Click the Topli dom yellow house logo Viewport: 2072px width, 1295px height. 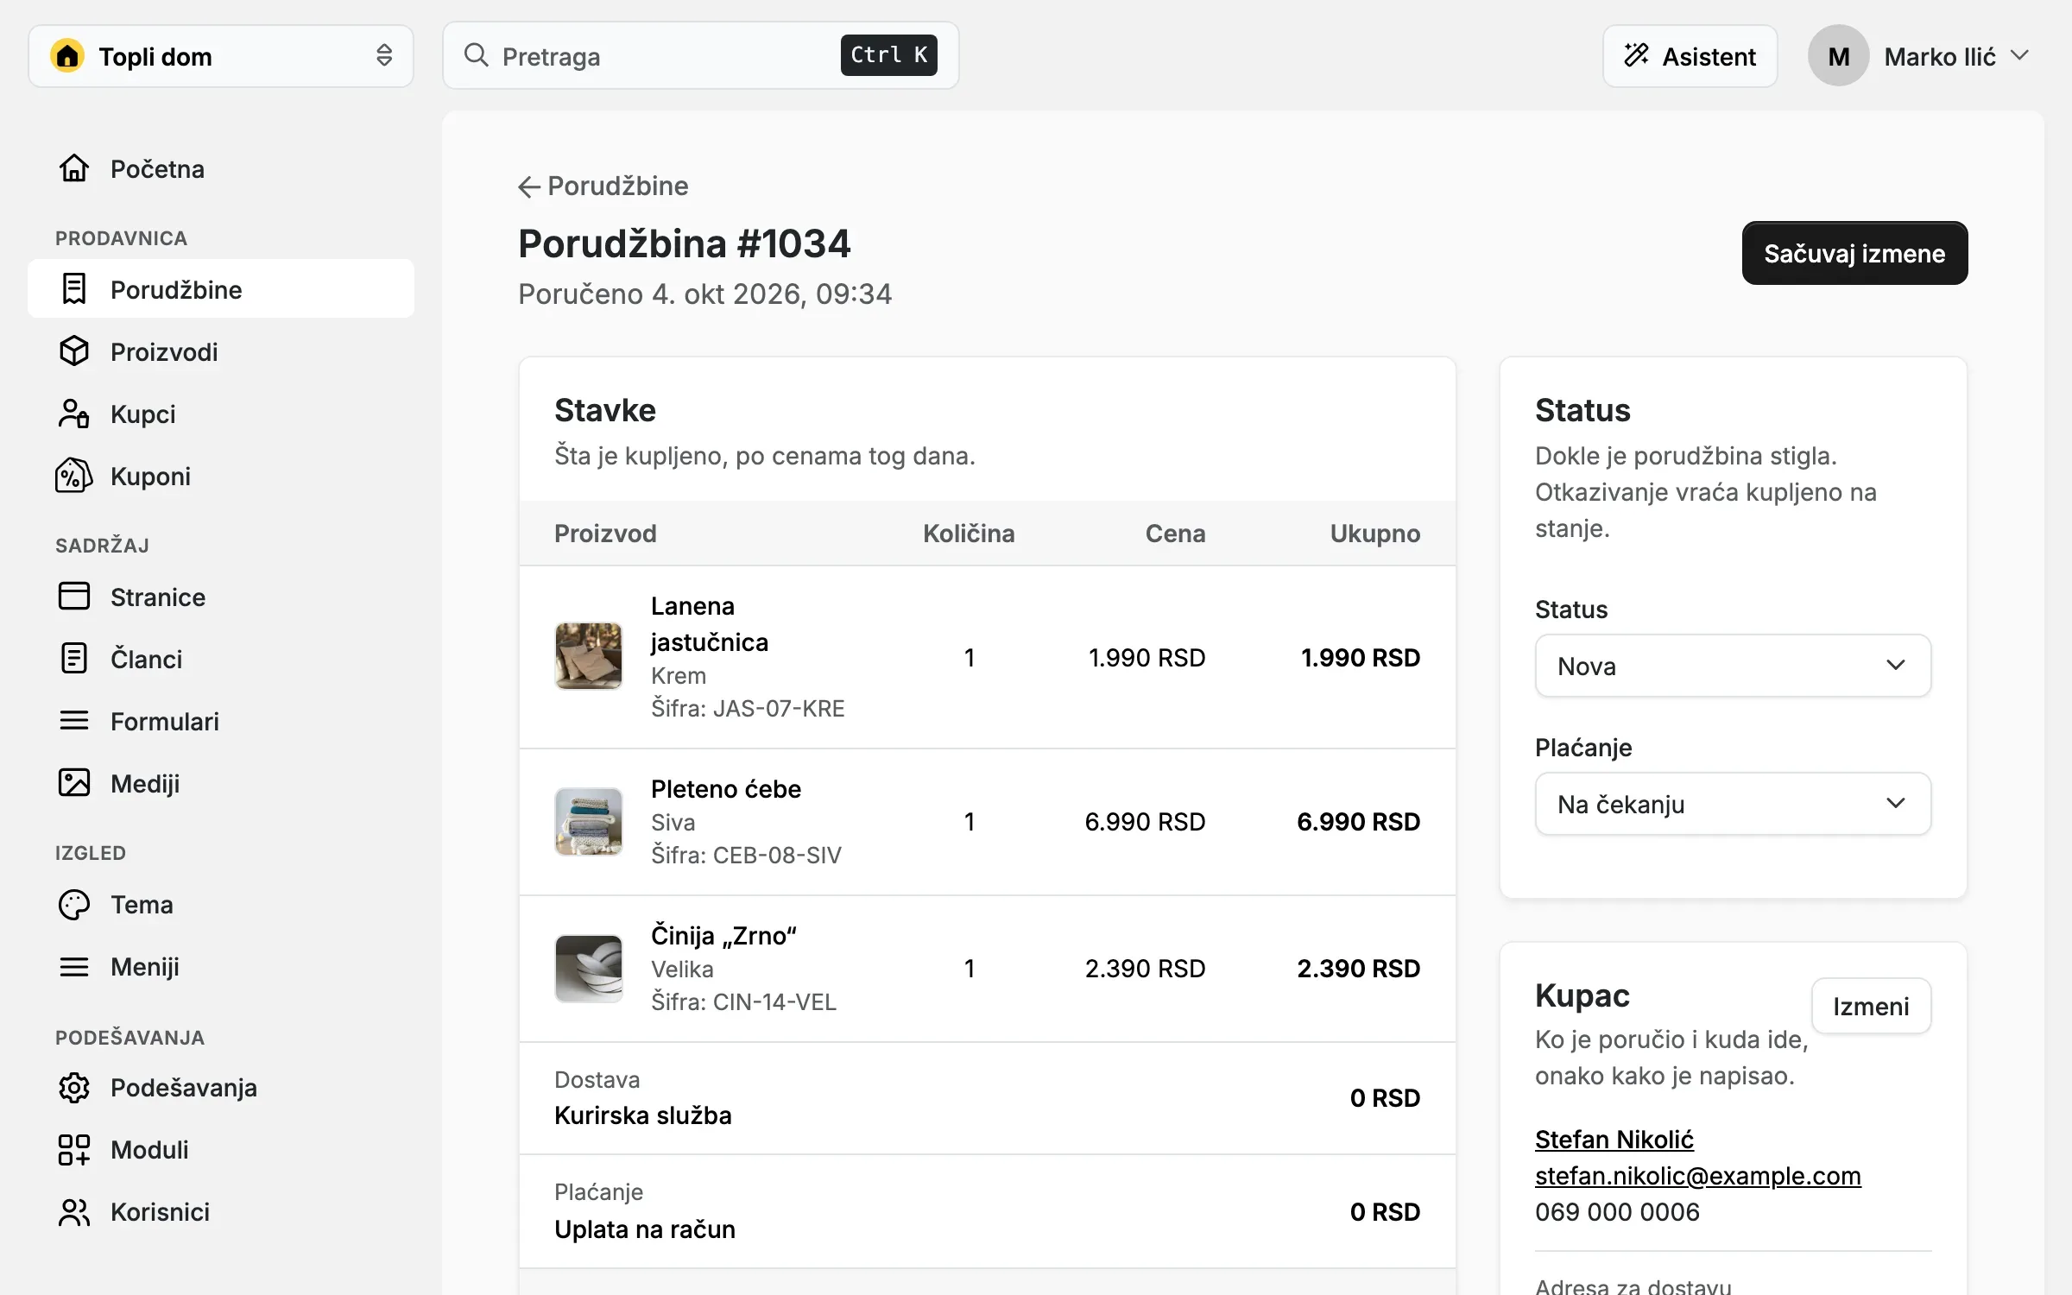click(x=67, y=56)
